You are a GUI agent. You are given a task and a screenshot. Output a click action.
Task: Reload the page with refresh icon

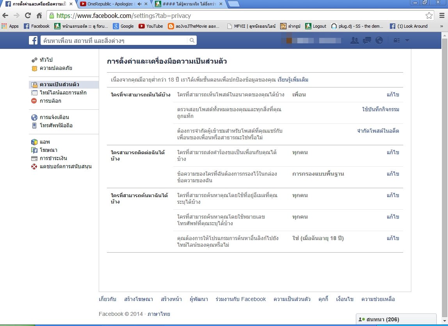point(28,16)
